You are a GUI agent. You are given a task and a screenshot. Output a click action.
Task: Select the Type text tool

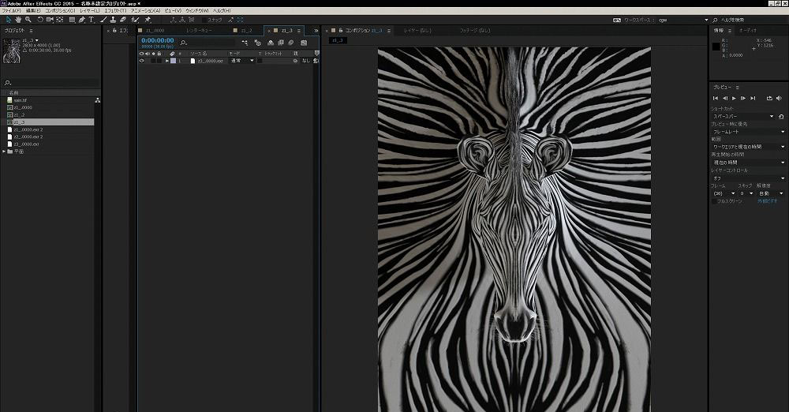[x=92, y=20]
